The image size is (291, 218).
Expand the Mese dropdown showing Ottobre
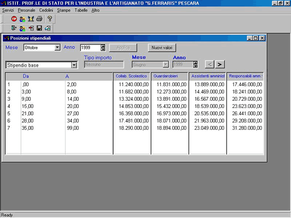coord(57,47)
